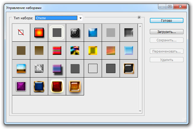Pick the brown gradient square style

(x=39, y=50)
